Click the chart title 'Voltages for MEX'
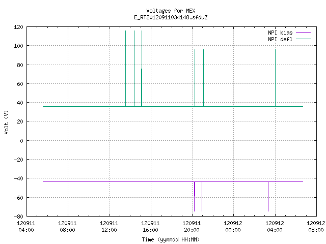Viewport: 326px width, 244px height. pyautogui.click(x=171, y=11)
